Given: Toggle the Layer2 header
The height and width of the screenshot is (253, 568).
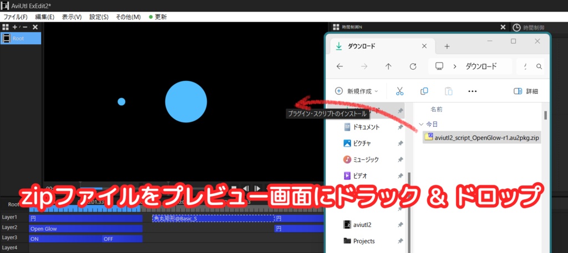Looking at the screenshot, I should 14,228.
